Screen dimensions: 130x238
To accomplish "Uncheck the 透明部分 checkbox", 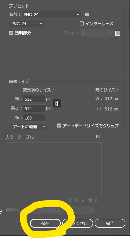I will pos(11,33).
